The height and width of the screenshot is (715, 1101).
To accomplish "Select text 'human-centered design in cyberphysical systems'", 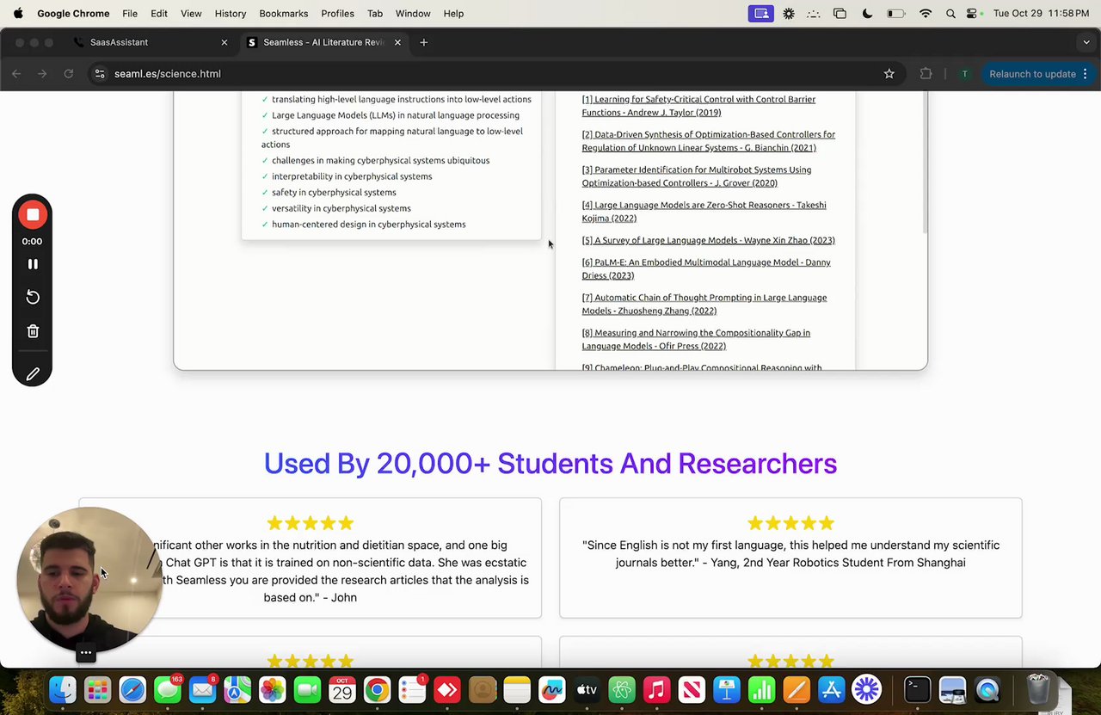I will tap(368, 225).
